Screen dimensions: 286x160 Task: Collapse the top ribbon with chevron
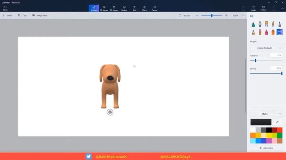pos(282,8)
